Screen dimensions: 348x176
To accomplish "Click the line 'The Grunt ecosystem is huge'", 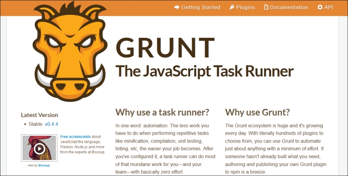I will pos(274,125).
